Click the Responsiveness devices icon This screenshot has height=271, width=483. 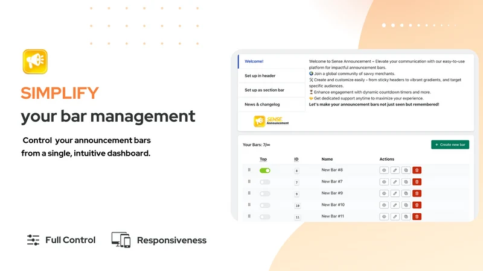click(121, 240)
